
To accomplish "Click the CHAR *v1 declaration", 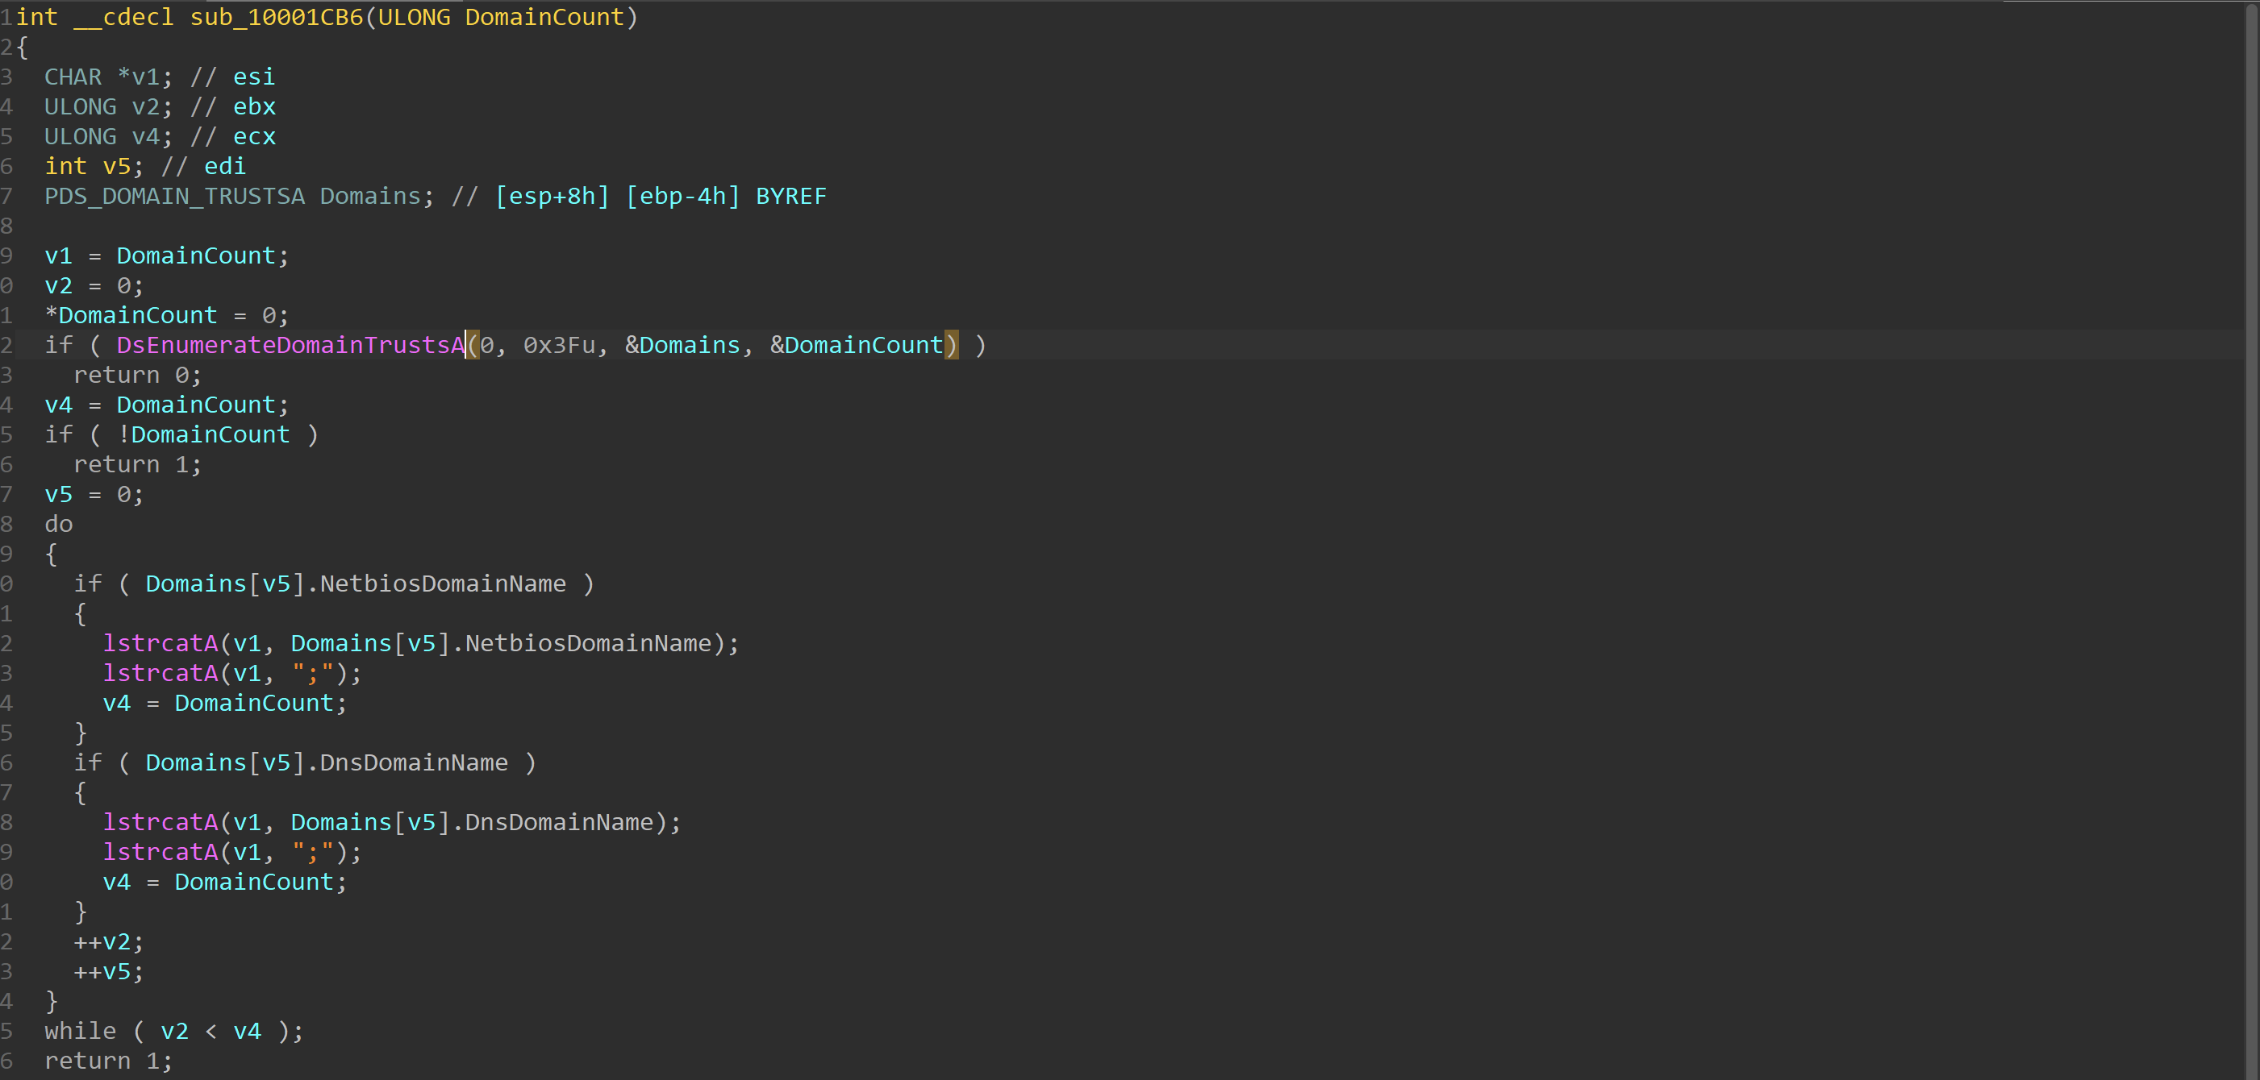I will click(x=109, y=77).
